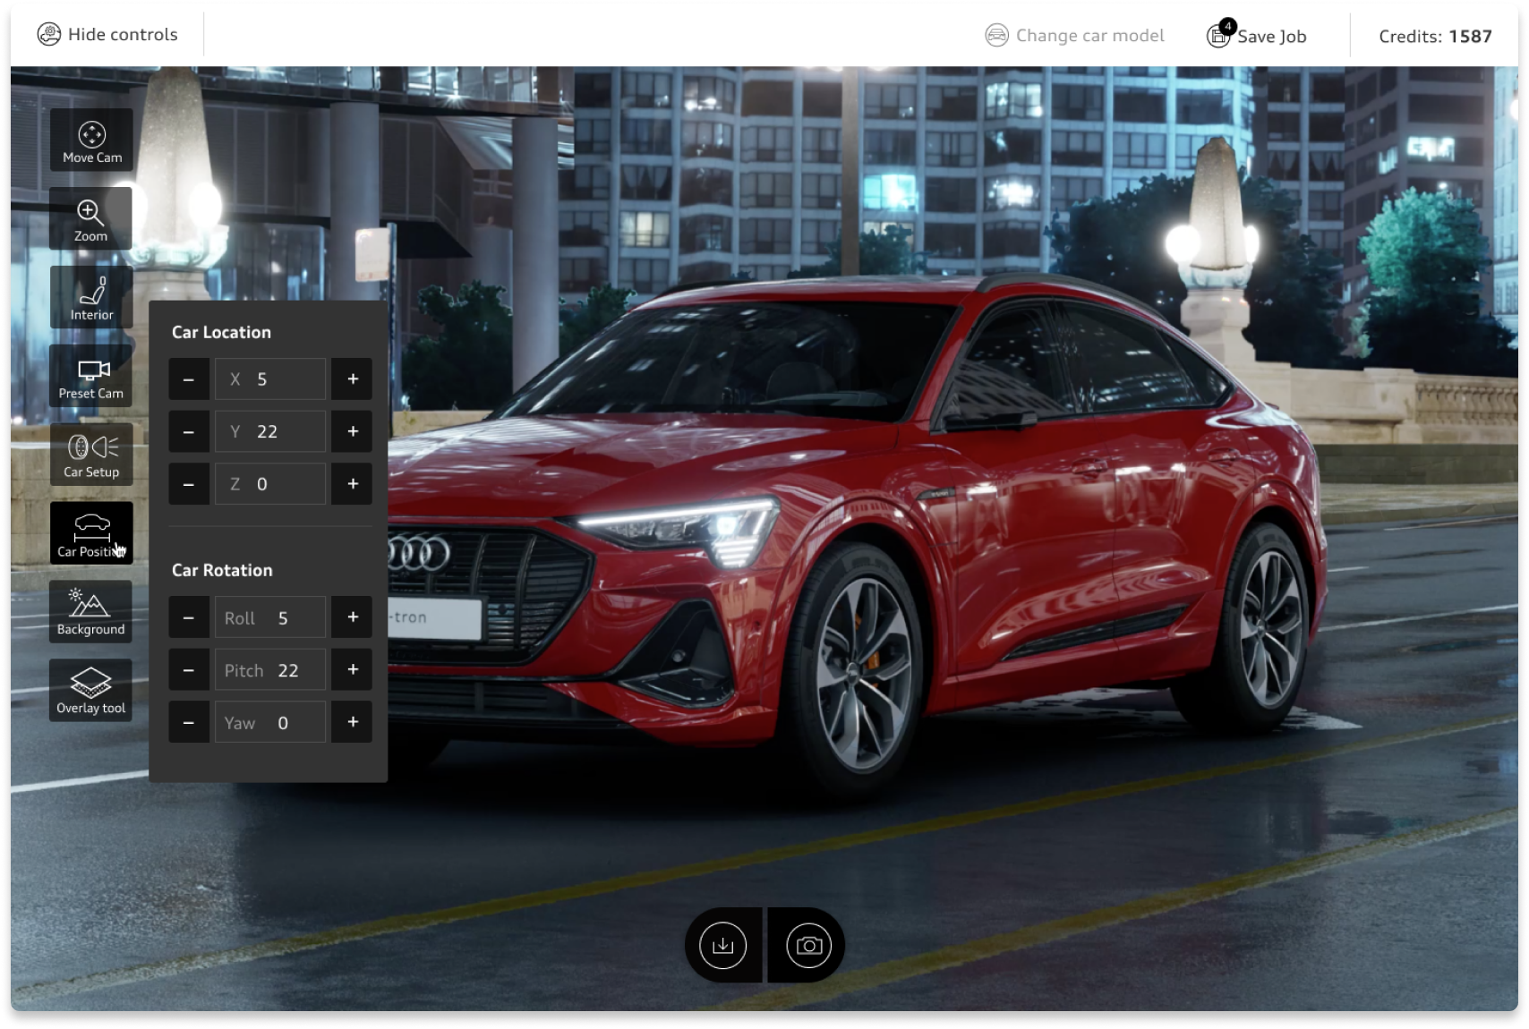
Task: Select the Move Cam tool
Action: 91,140
